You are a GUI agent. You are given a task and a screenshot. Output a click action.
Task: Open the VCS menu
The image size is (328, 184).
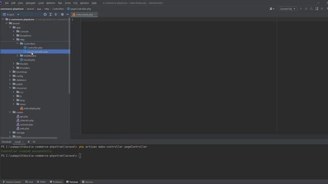[x=75, y=3]
